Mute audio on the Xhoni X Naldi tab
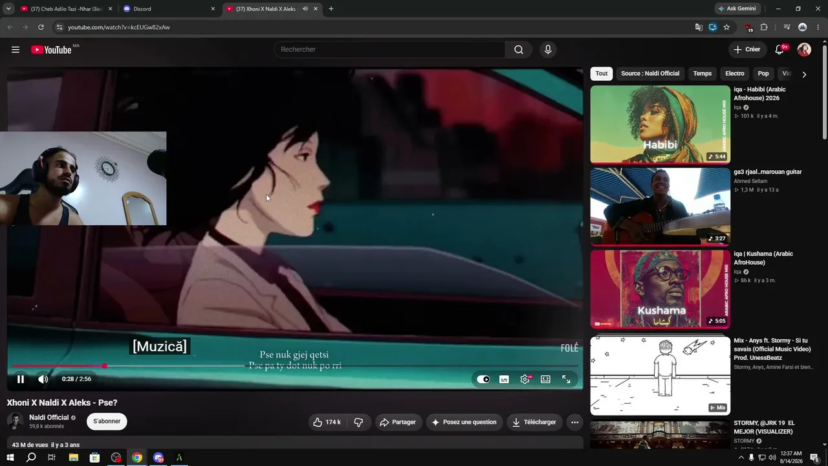The height and width of the screenshot is (466, 828). point(305,9)
